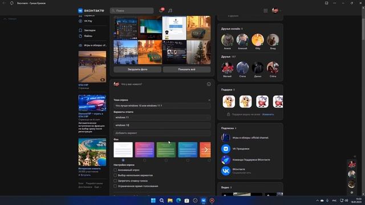Open the first yellow cat gift sticker
Image resolution: width=365 pixels, height=205 pixels.
tap(229, 101)
